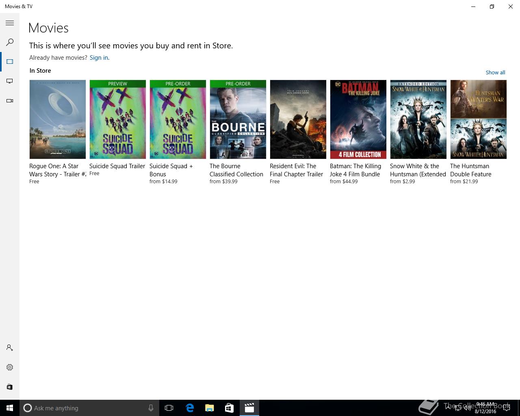520x416 pixels.
Task: Click the Cortana 'Ask me anything' search box
Action: 89,408
